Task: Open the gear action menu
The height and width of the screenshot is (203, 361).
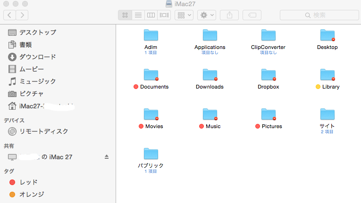Action: [x=207, y=15]
